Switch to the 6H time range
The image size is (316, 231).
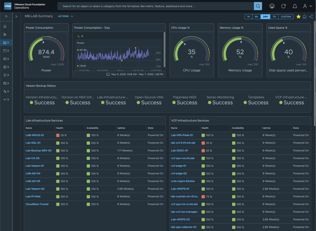[256, 17]
